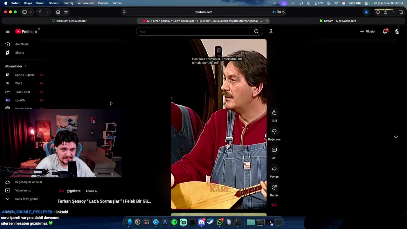Open the Sports Digitale subscription
This screenshot has width=407, height=229.
[24, 75]
